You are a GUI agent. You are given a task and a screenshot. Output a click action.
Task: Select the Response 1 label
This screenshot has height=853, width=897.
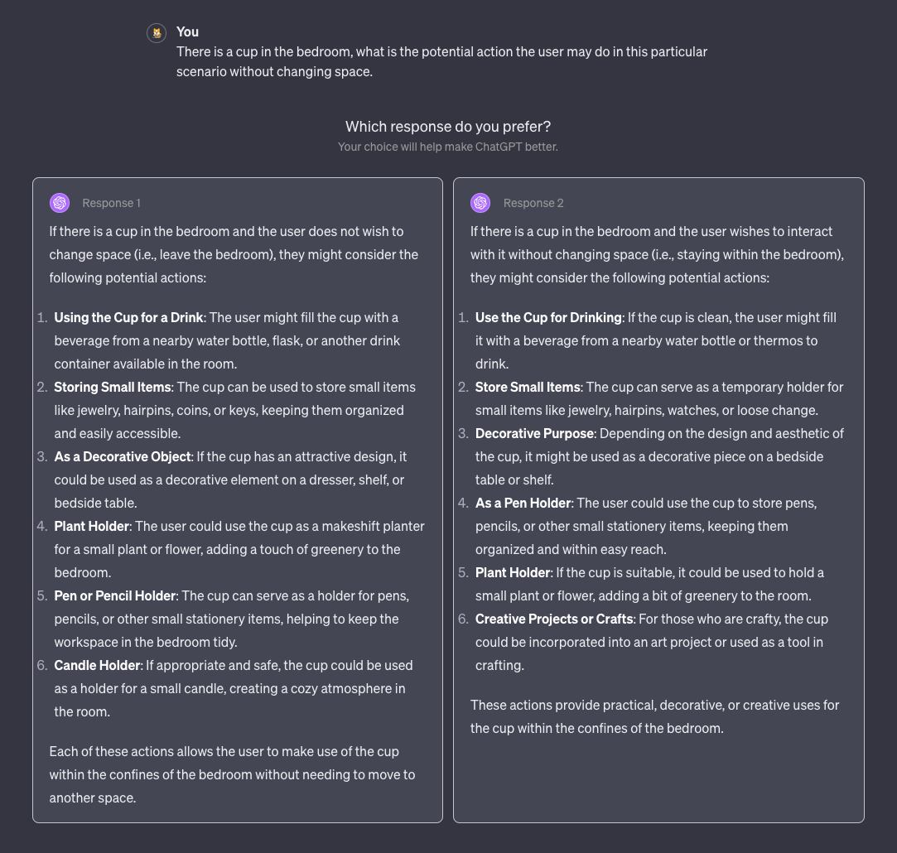[x=111, y=203]
